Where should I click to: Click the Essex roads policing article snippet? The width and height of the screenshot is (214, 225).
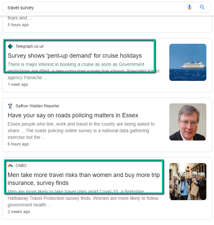click(x=81, y=131)
